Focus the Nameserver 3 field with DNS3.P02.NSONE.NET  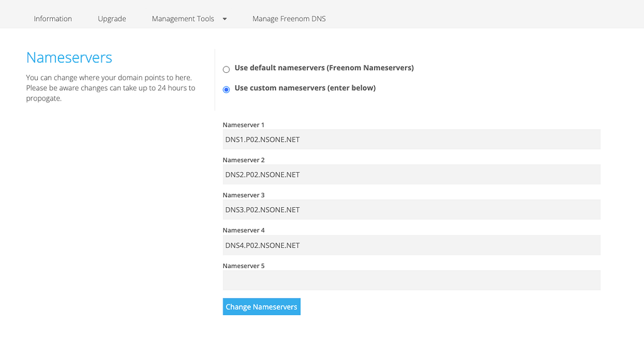[411, 210]
